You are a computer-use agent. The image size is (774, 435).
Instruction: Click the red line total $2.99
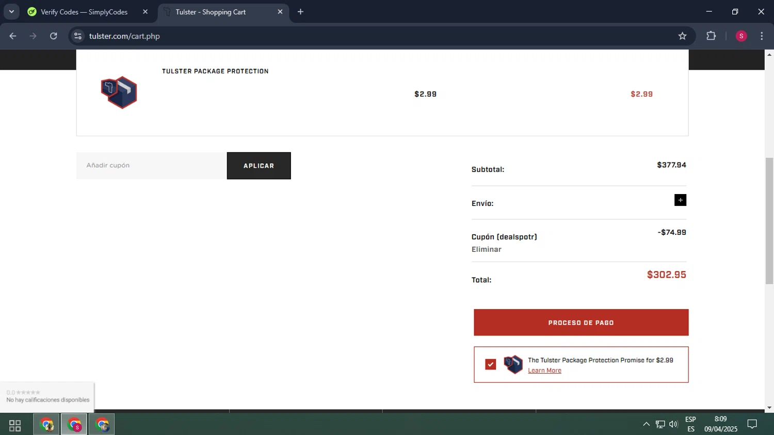pyautogui.click(x=641, y=94)
